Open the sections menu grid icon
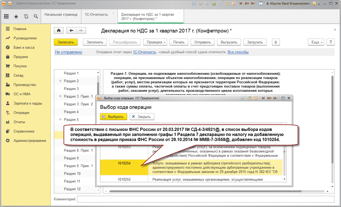Viewport: 341px width, 207px height. tap(6, 16)
